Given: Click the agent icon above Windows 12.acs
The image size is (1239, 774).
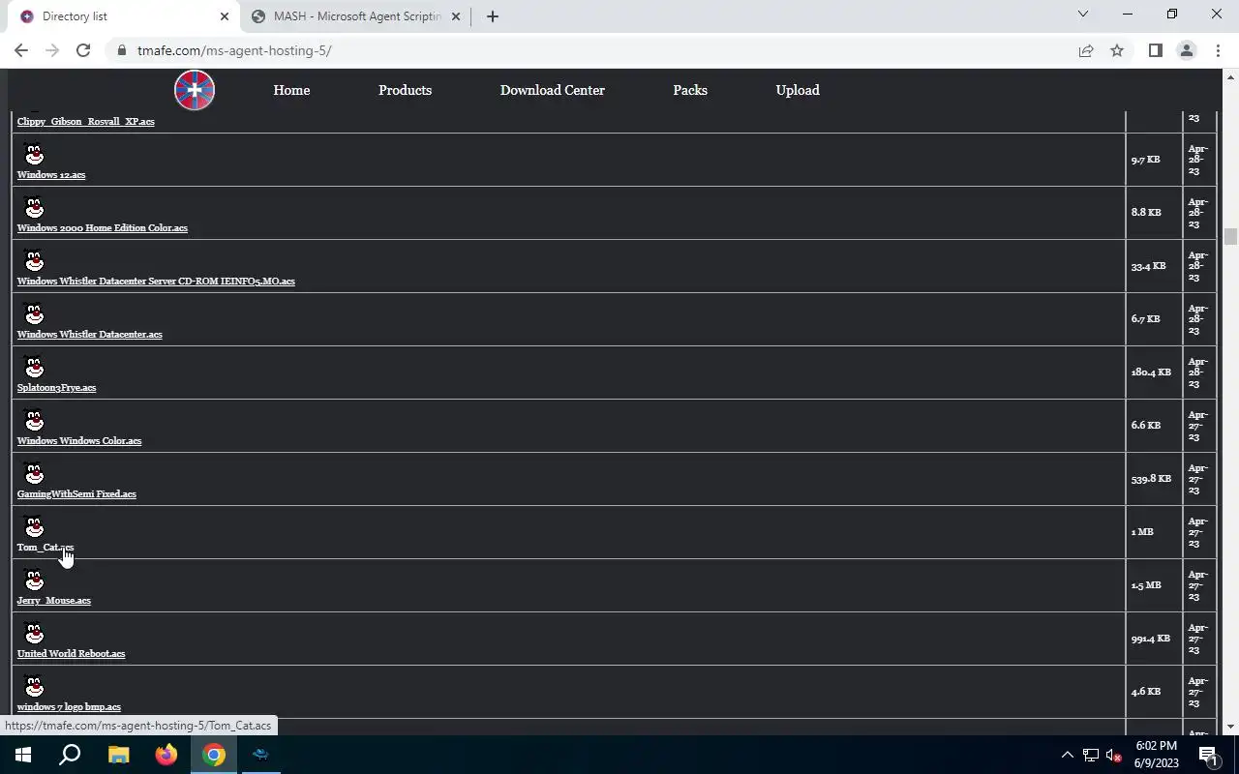Looking at the screenshot, I should click(x=34, y=155).
